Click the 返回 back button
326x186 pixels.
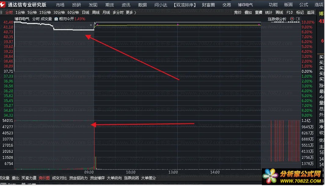click(x=311, y=13)
